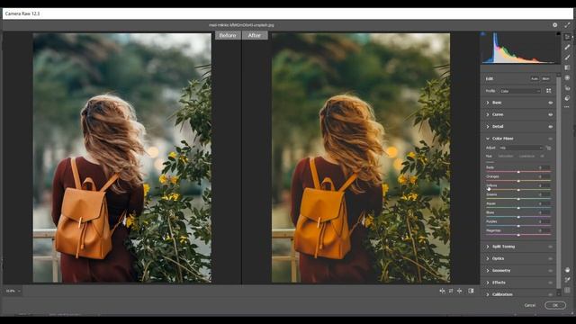Switch to the All tab in Color Mixer
This screenshot has width=576, height=324.
[x=542, y=156]
